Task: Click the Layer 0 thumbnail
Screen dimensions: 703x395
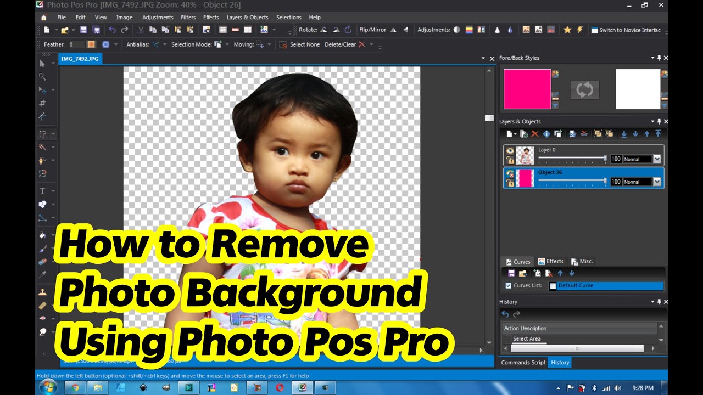Action: pyautogui.click(x=525, y=155)
